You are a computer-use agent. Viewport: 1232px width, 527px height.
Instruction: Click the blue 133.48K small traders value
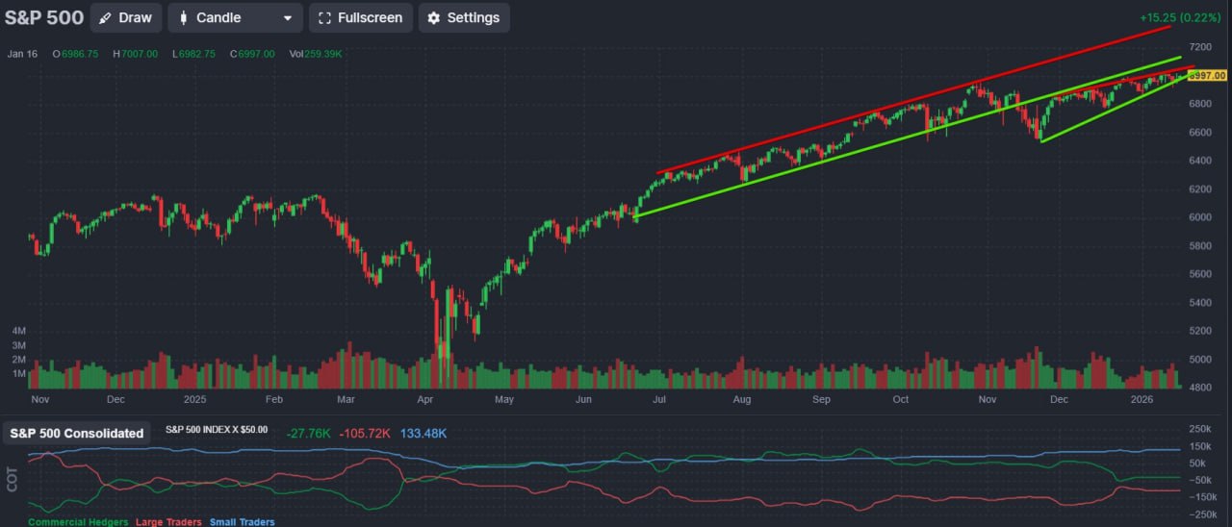[423, 434]
